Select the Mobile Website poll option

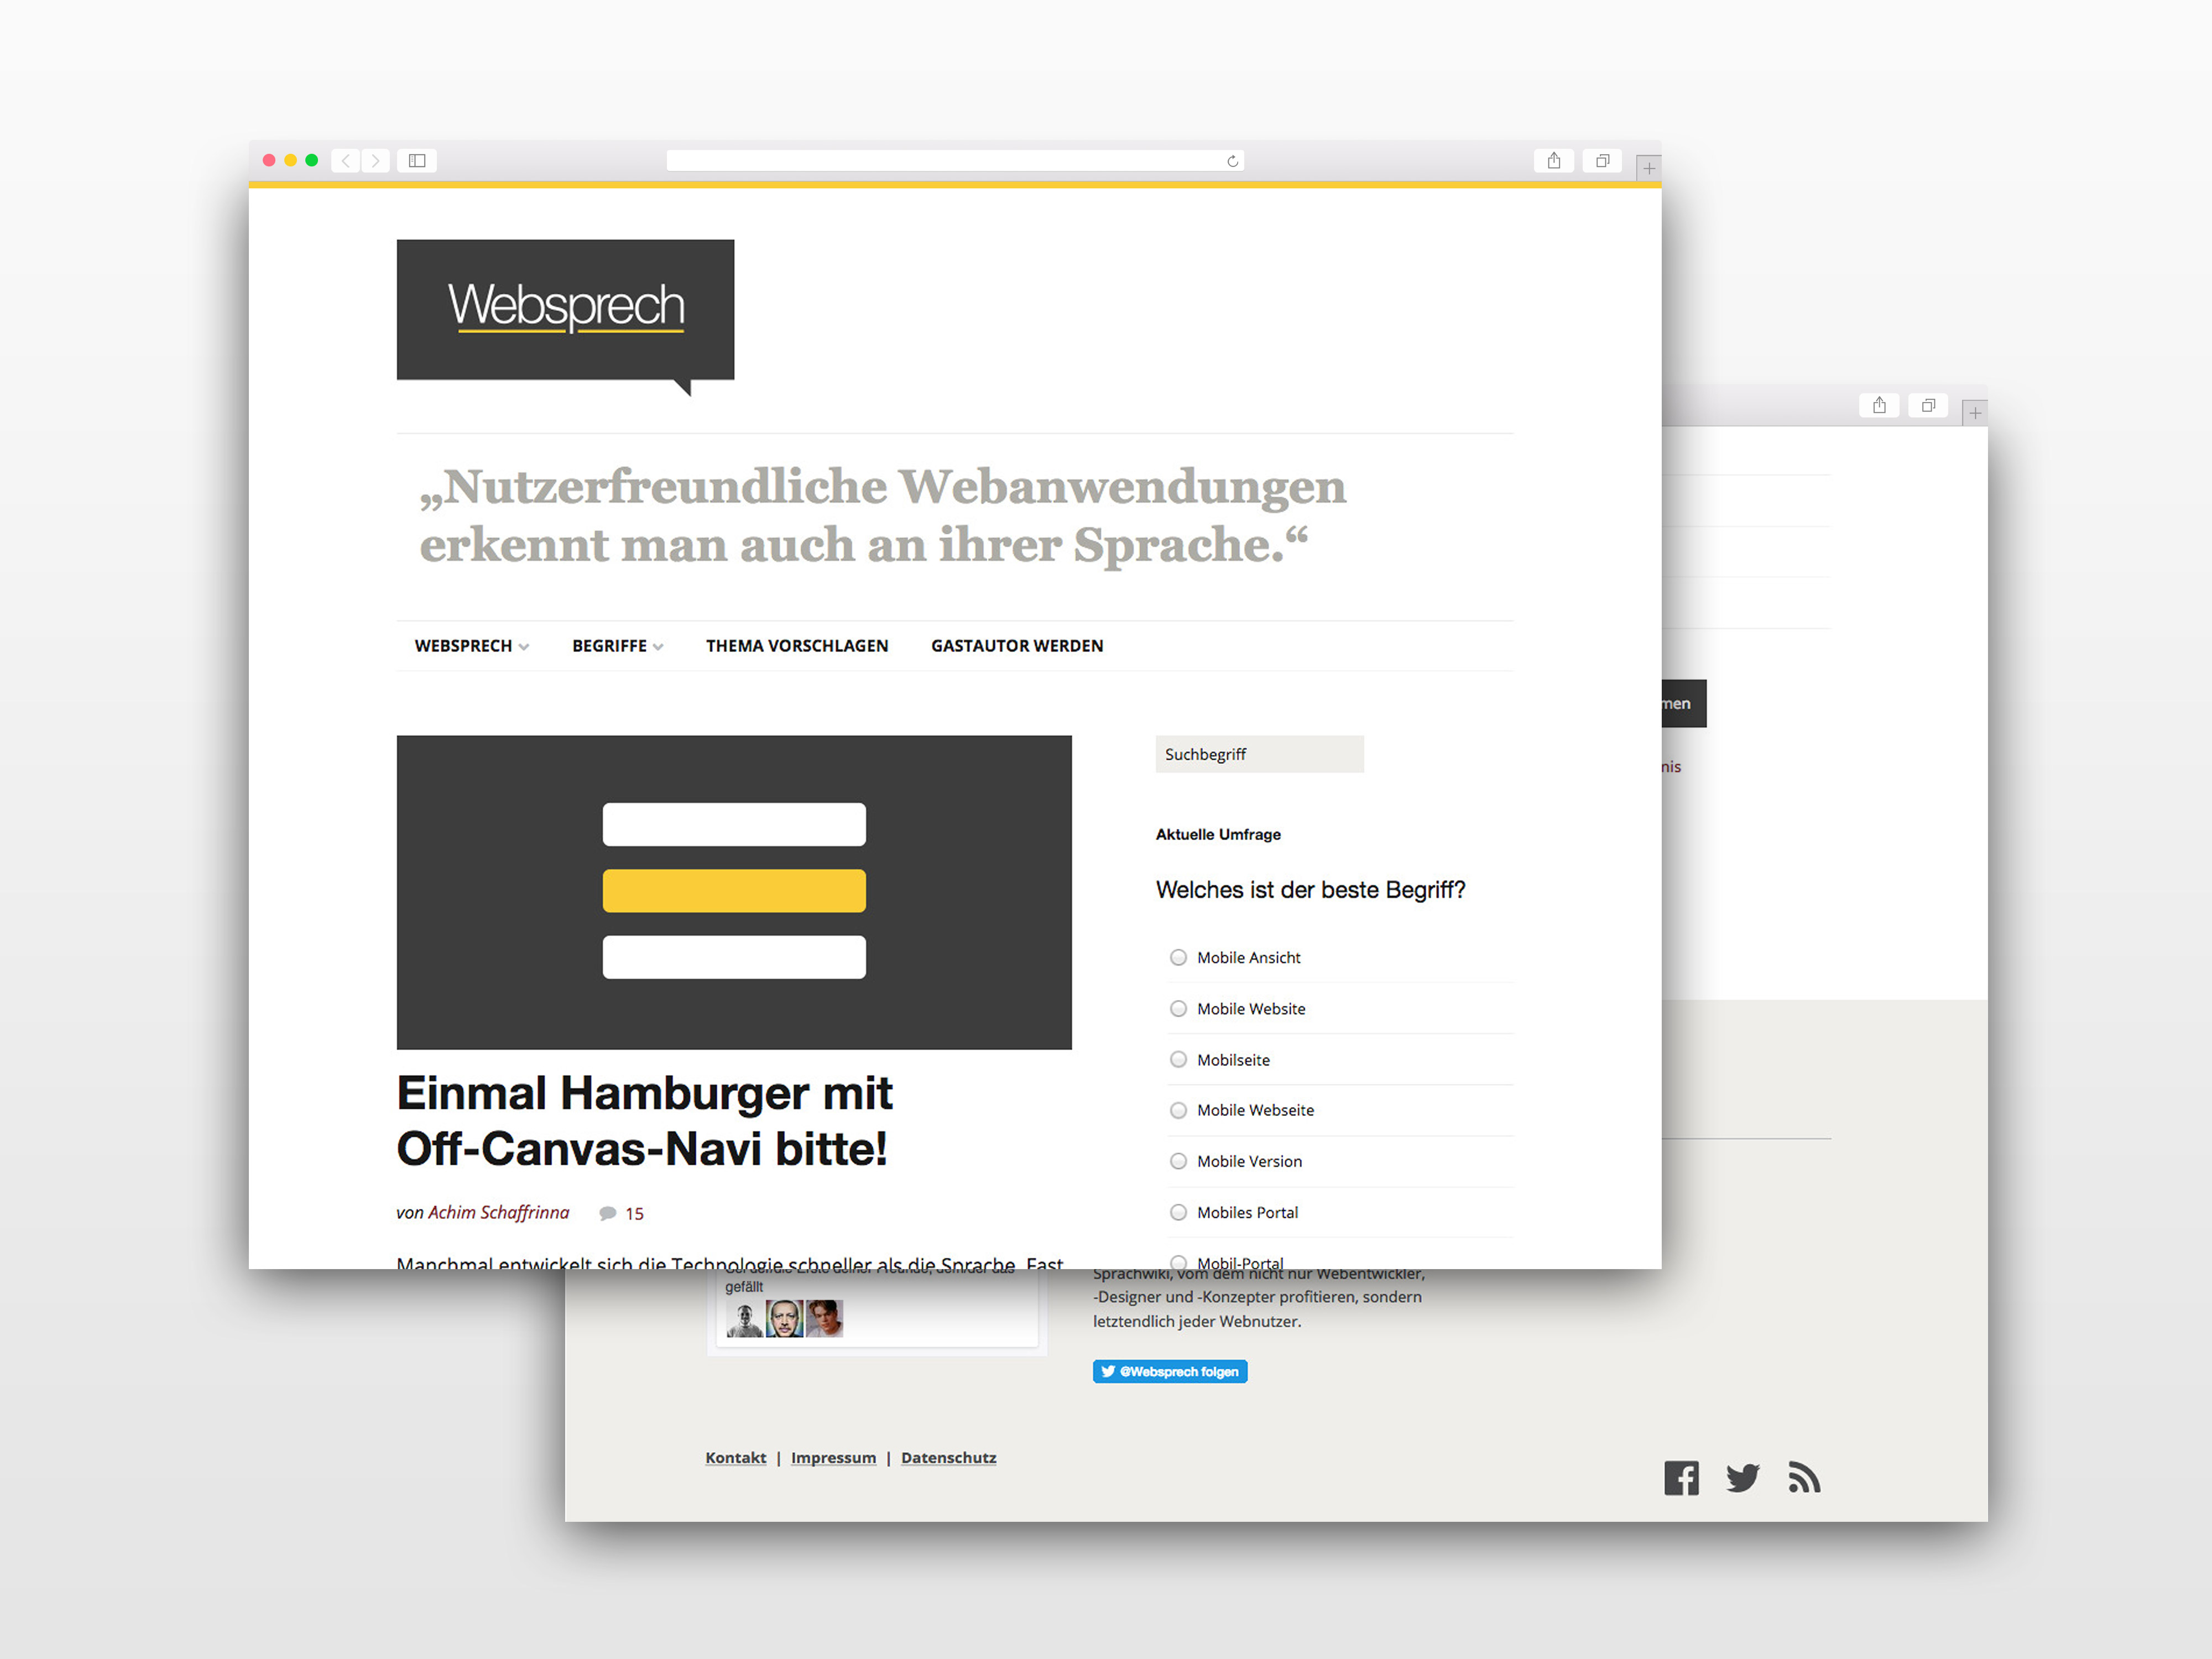[x=1178, y=1008]
